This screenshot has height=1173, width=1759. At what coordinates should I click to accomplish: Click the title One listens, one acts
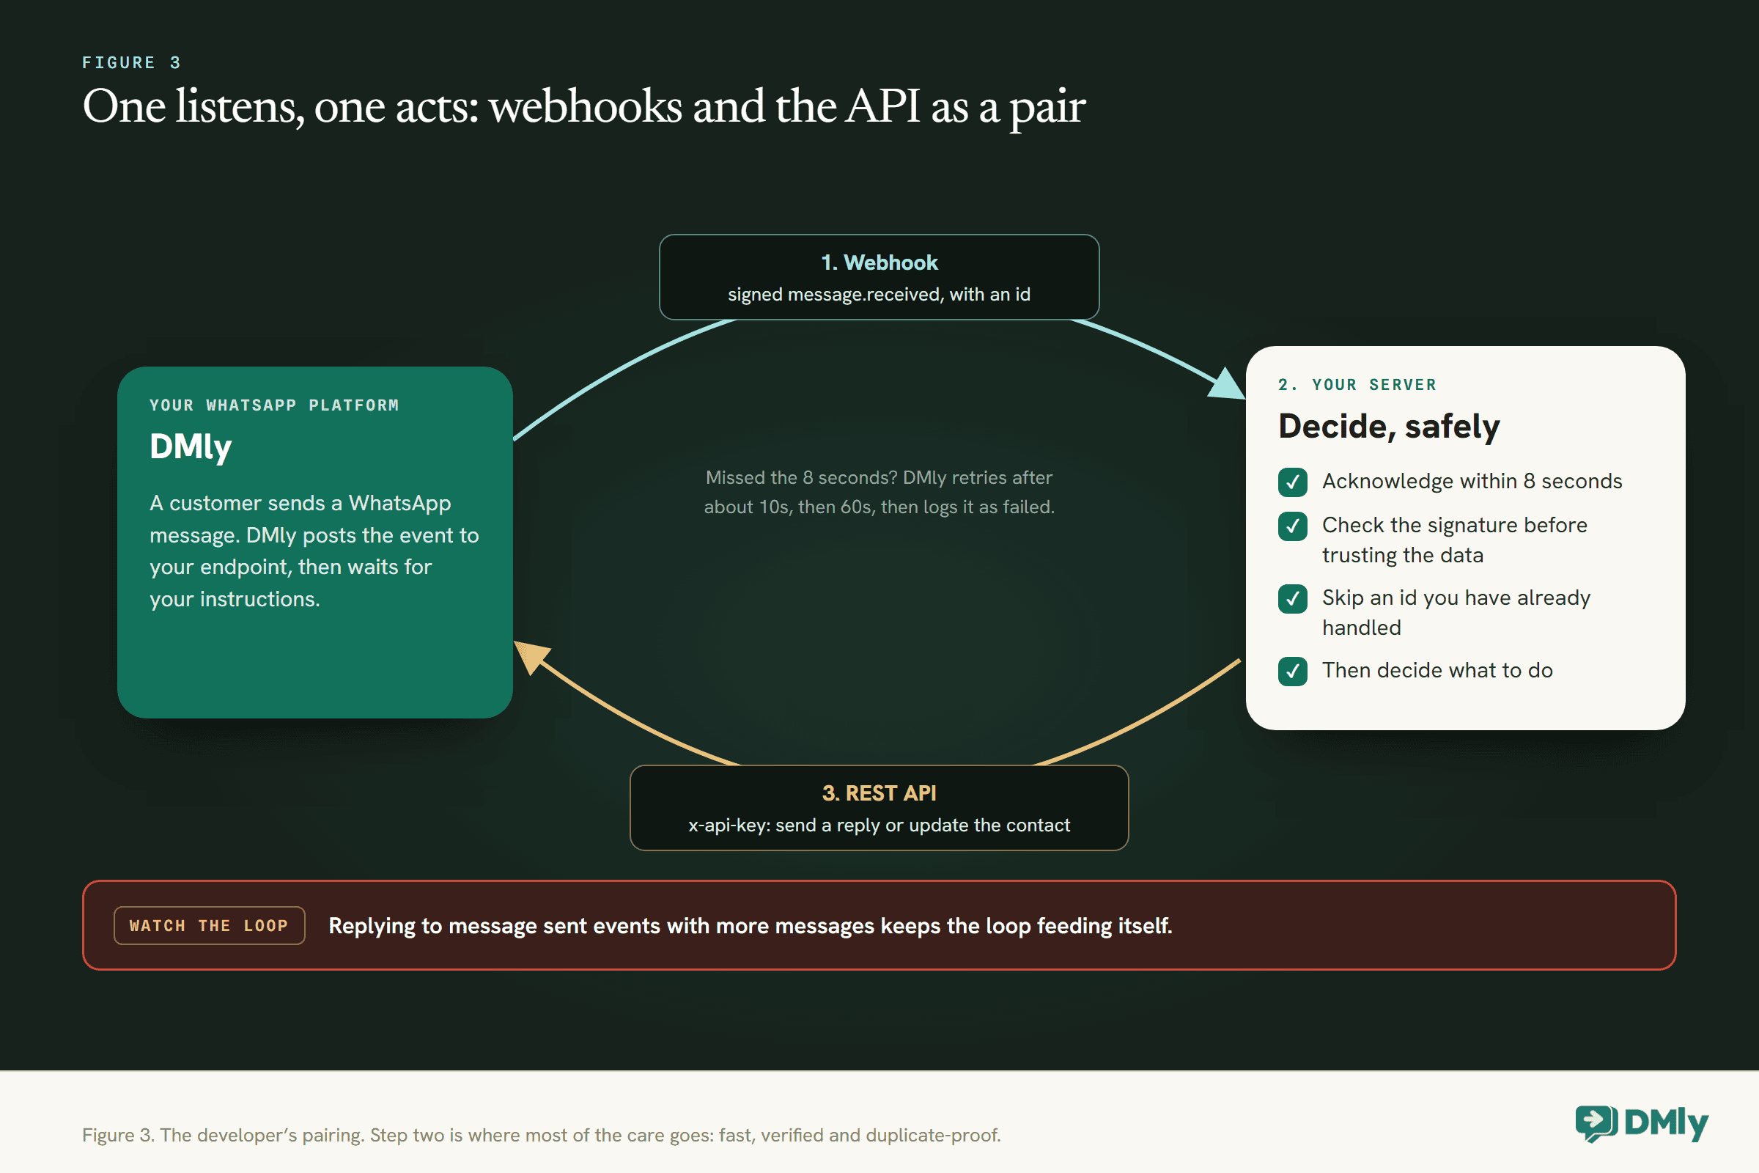583,107
